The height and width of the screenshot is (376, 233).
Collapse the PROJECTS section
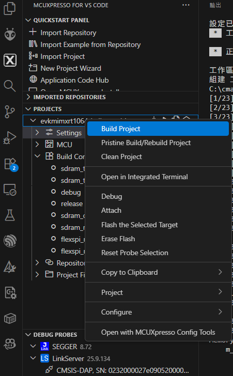[x=28, y=109]
